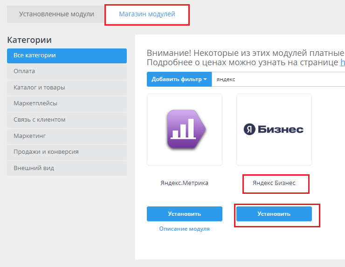Filter modules by Оплата category

click(x=67, y=71)
